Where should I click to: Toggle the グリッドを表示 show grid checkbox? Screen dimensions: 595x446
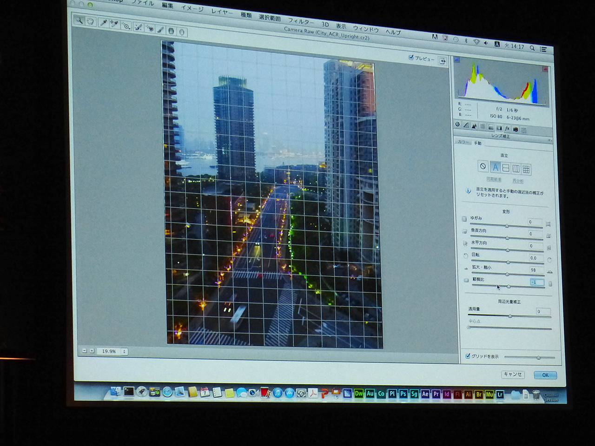coord(468,356)
